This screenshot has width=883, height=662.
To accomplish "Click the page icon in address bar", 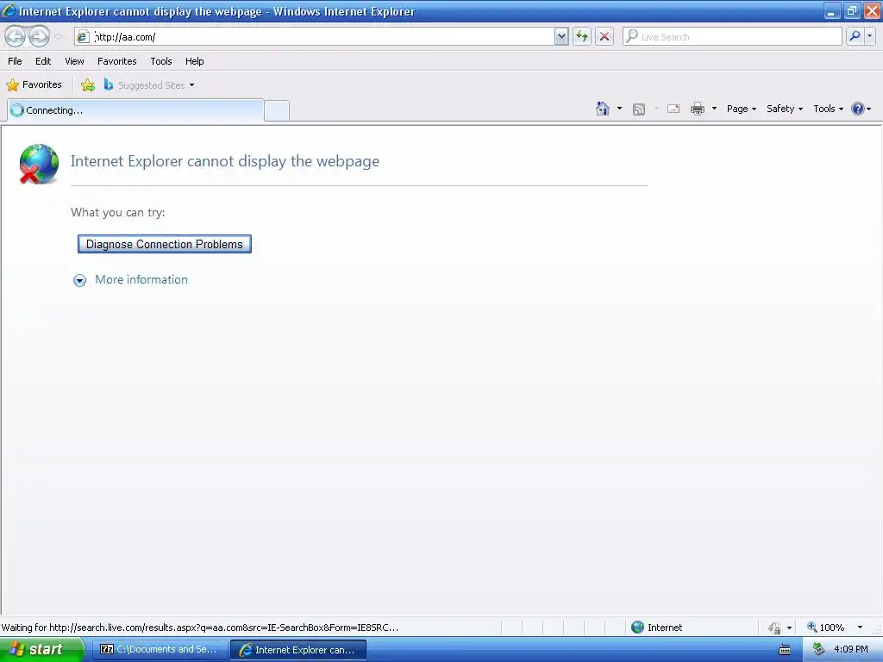I will (84, 36).
